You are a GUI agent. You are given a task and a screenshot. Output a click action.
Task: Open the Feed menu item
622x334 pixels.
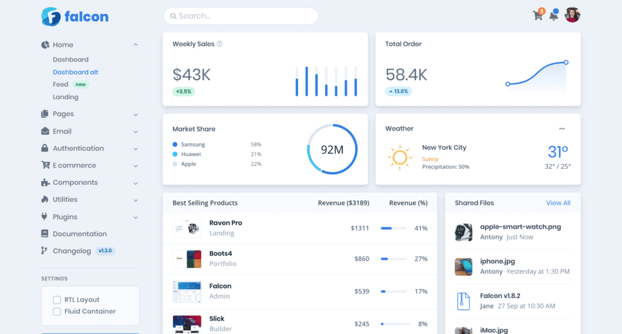(x=60, y=84)
